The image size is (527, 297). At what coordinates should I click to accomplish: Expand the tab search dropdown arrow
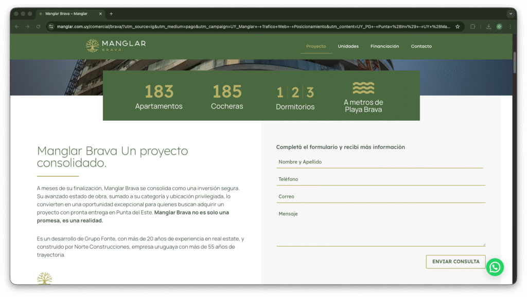click(x=511, y=13)
